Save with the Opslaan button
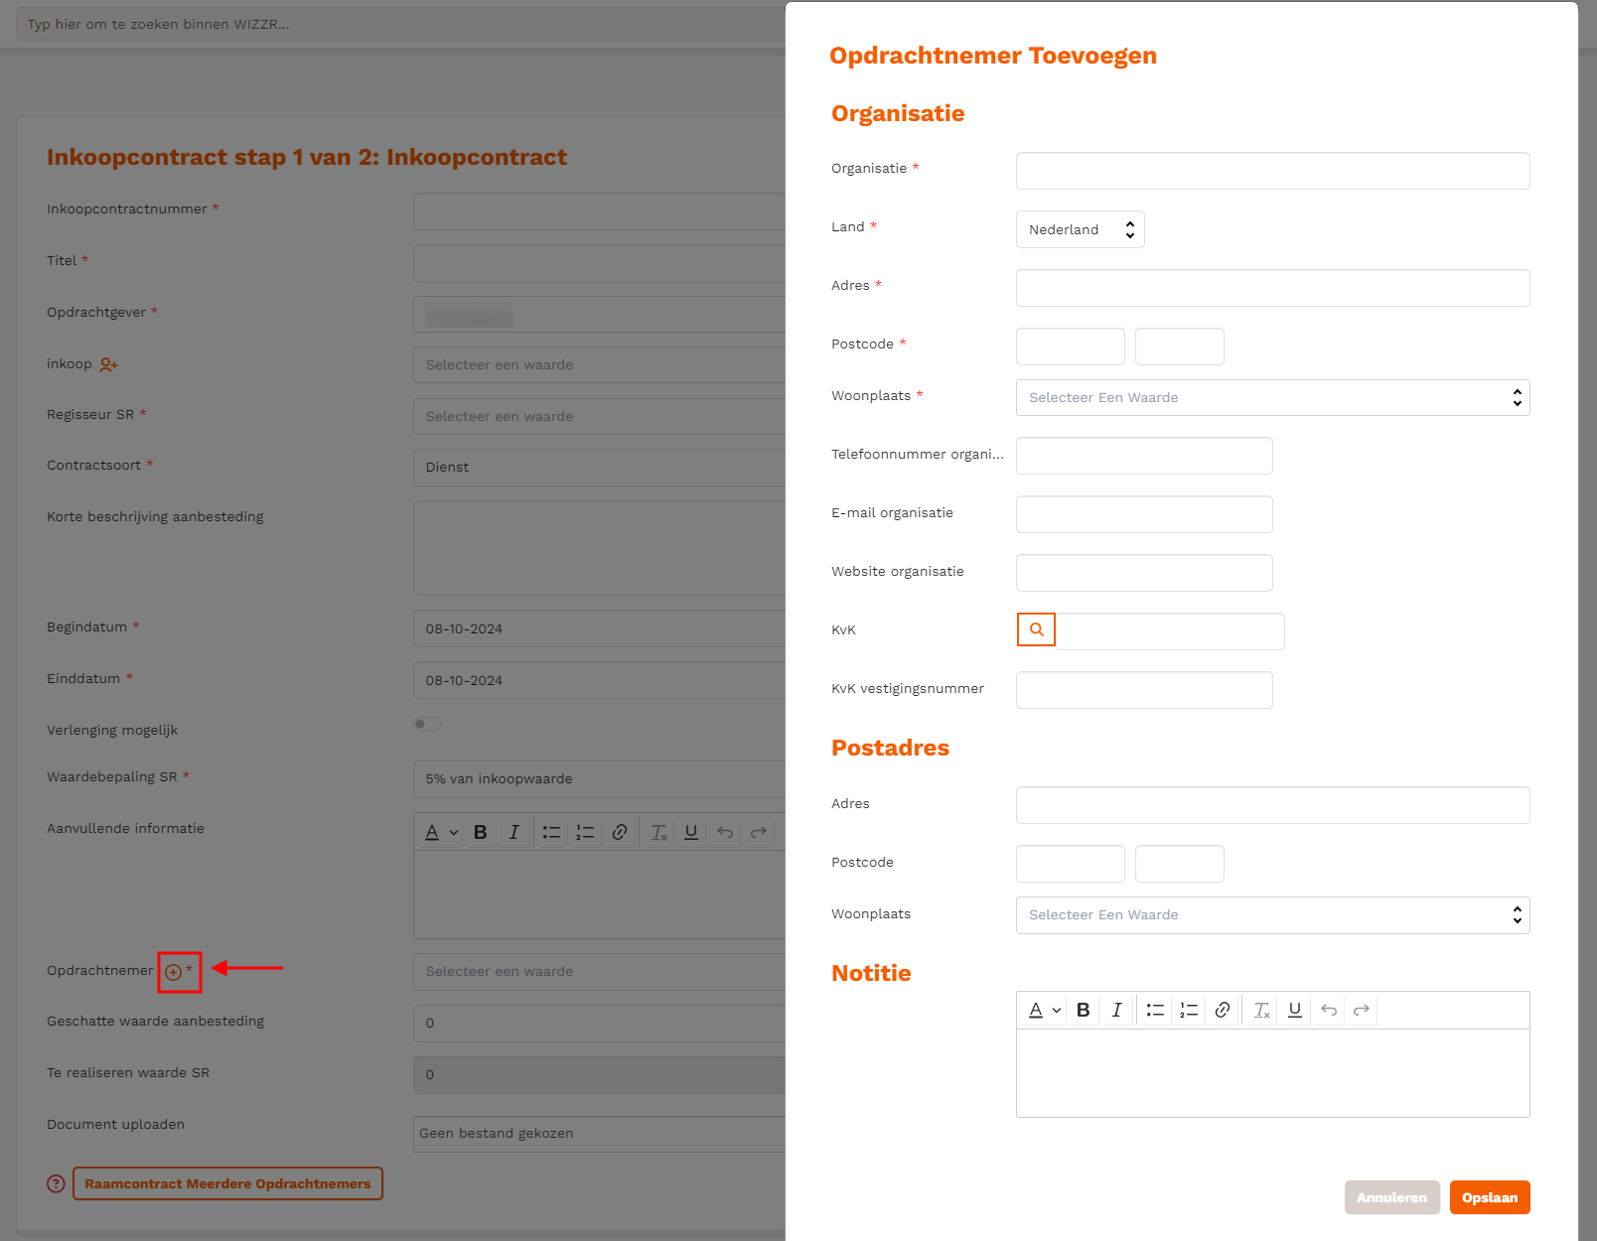Screen dimensions: 1597x1241 1490,1197
